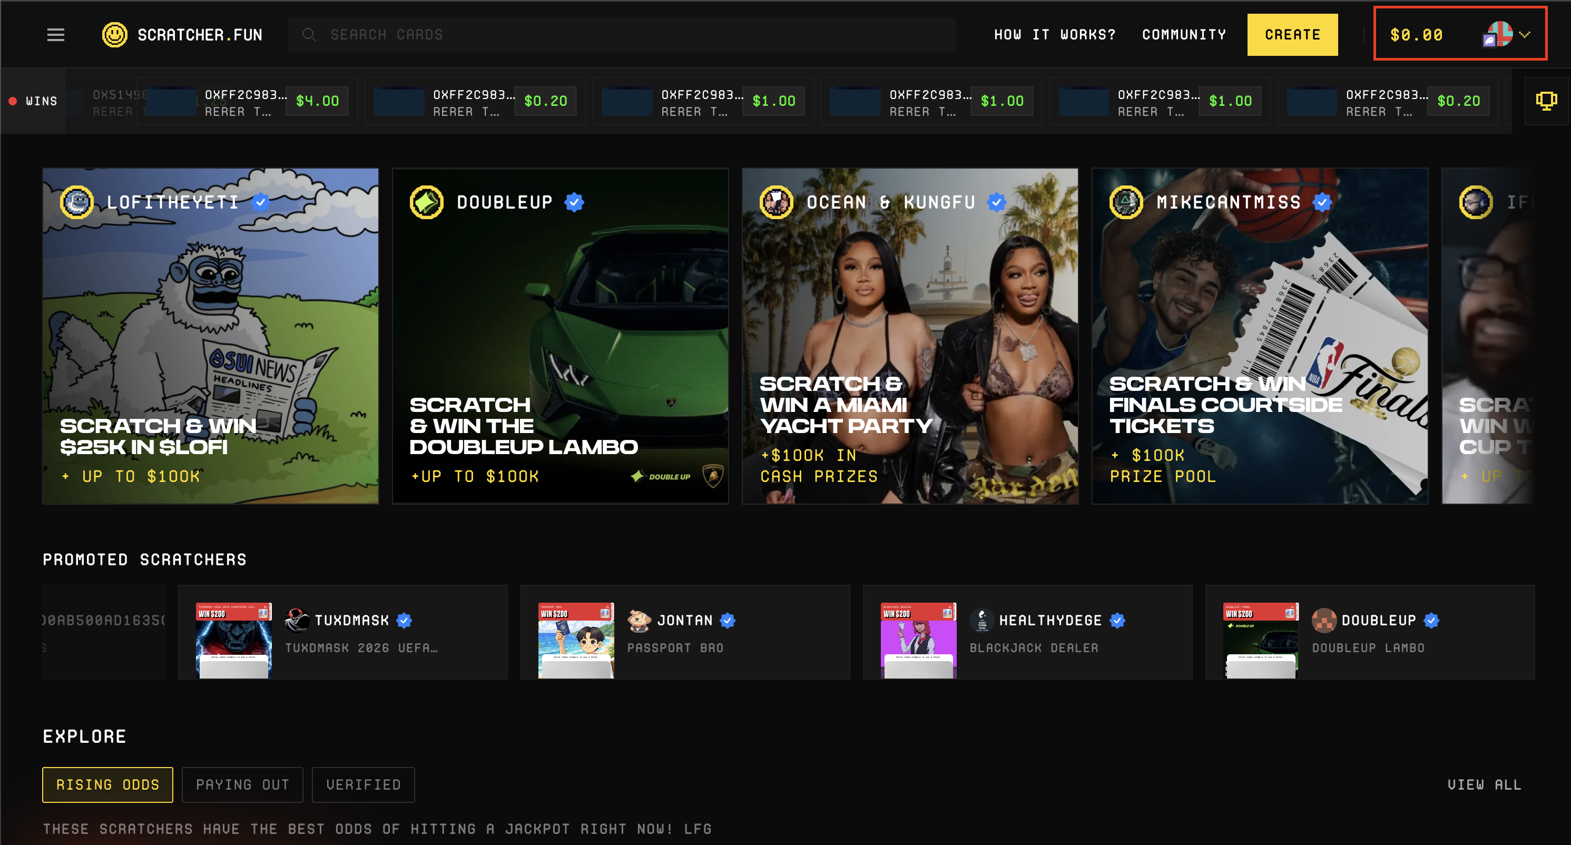Click LofiTheYeti creator avatar

pos(77,202)
